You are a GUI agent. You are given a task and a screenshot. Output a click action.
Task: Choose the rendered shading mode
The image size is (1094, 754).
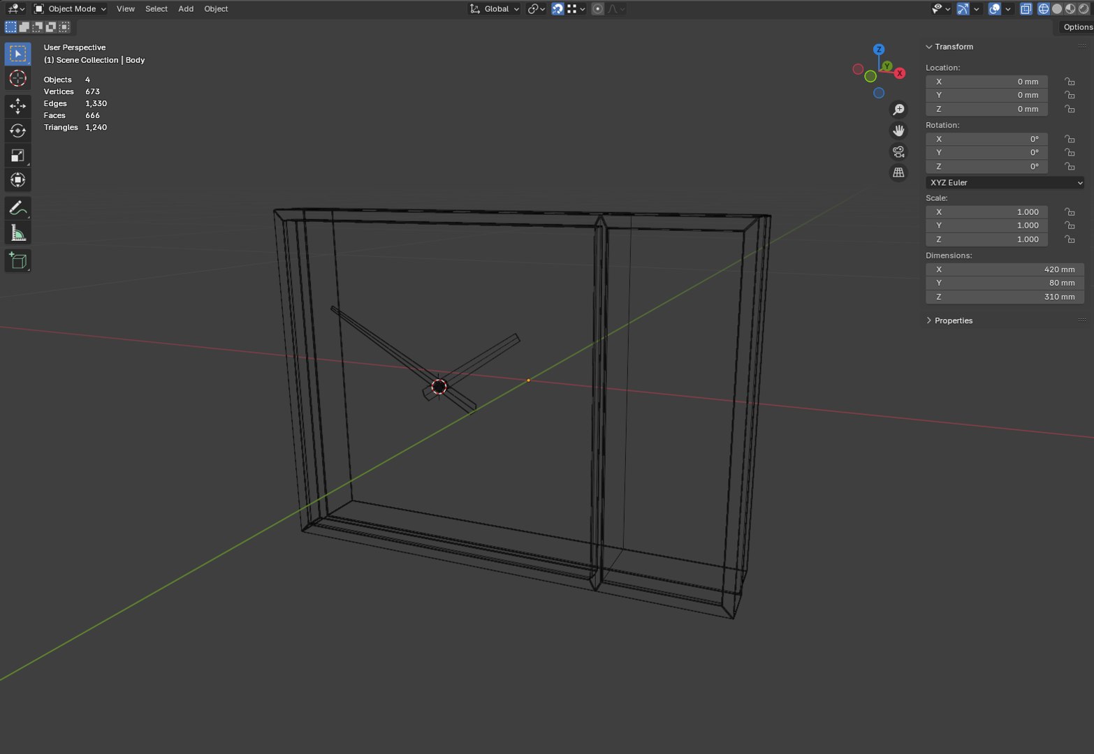click(1084, 9)
